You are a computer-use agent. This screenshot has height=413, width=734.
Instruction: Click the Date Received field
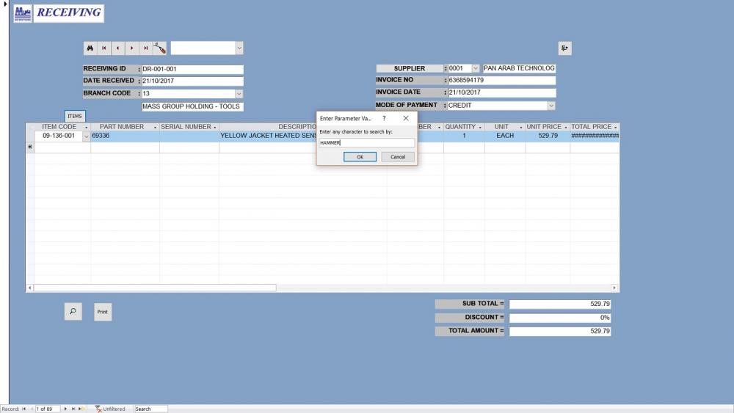click(192, 81)
